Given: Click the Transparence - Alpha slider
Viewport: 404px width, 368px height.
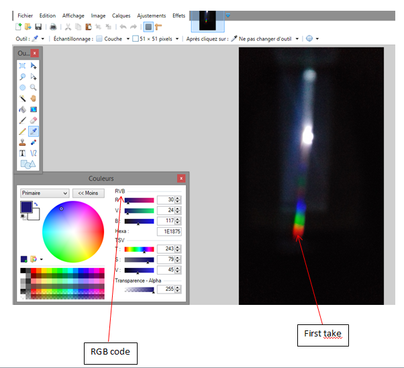Looking at the screenshot, I should pyautogui.click(x=139, y=289).
